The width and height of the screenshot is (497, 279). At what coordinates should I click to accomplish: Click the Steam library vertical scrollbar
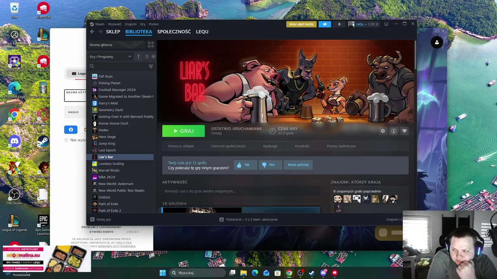pyautogui.click(x=415, y=54)
